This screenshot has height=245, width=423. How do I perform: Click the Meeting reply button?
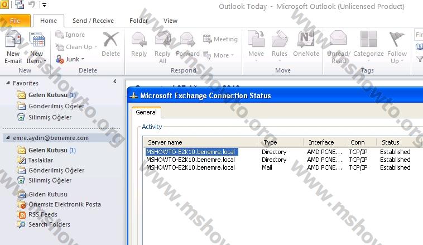[x=220, y=39]
